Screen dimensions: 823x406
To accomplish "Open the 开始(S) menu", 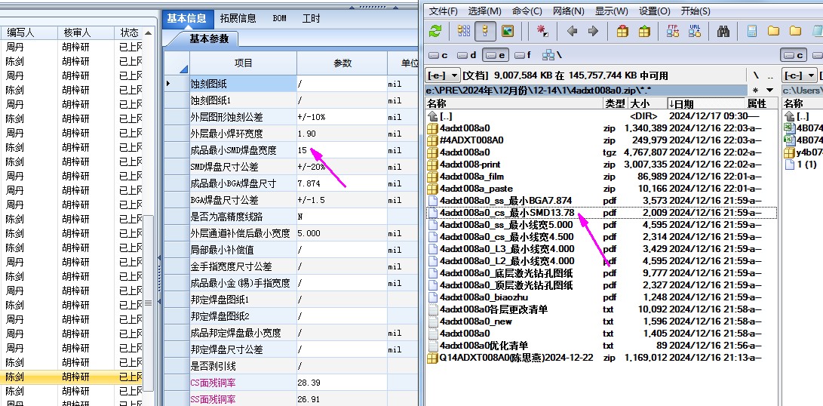I will 696,11.
